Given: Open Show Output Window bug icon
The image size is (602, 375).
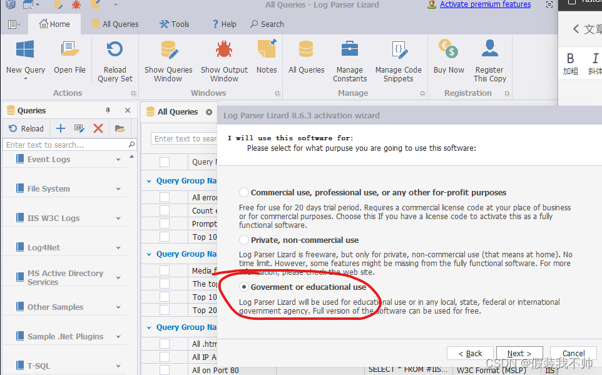Looking at the screenshot, I should tap(224, 49).
